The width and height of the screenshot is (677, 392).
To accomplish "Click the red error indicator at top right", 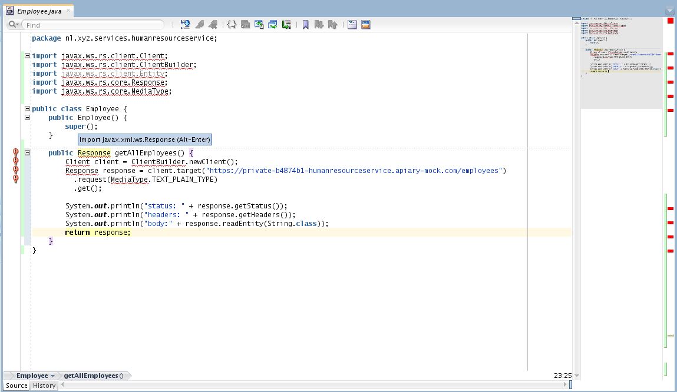I will tap(671, 21).
